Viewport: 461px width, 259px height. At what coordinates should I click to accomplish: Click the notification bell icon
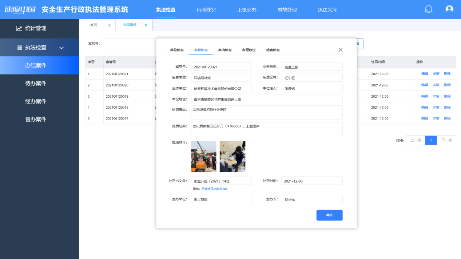click(x=429, y=9)
